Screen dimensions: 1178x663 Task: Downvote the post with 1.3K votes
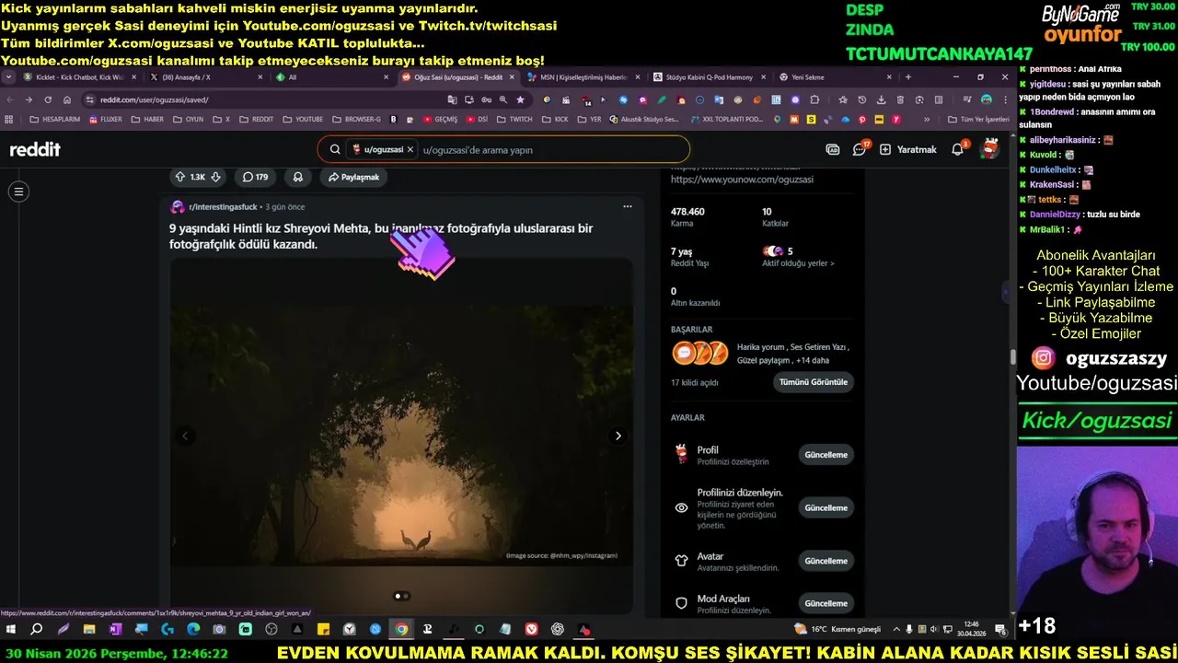[215, 177]
